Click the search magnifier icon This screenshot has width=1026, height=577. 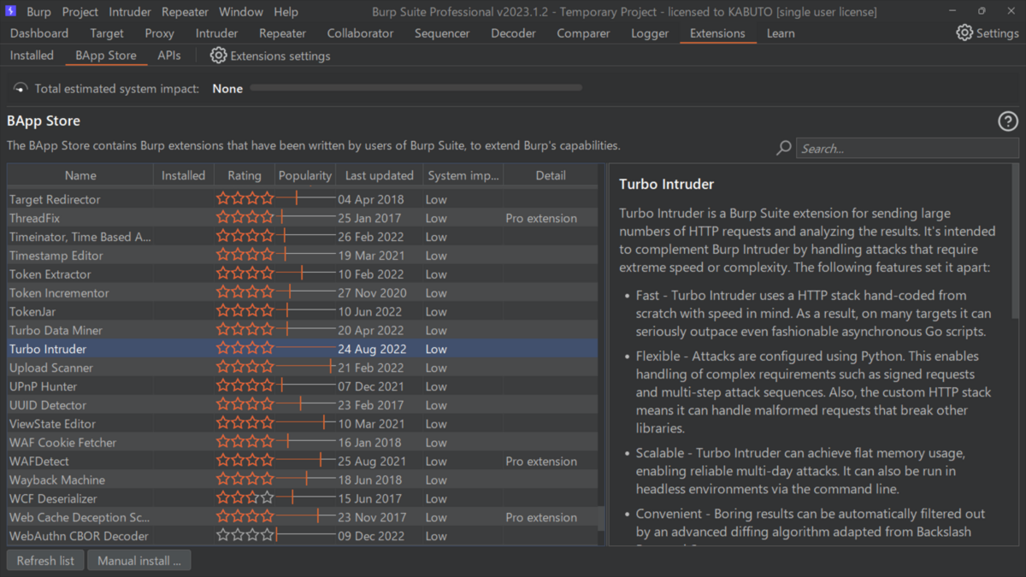[x=782, y=148]
